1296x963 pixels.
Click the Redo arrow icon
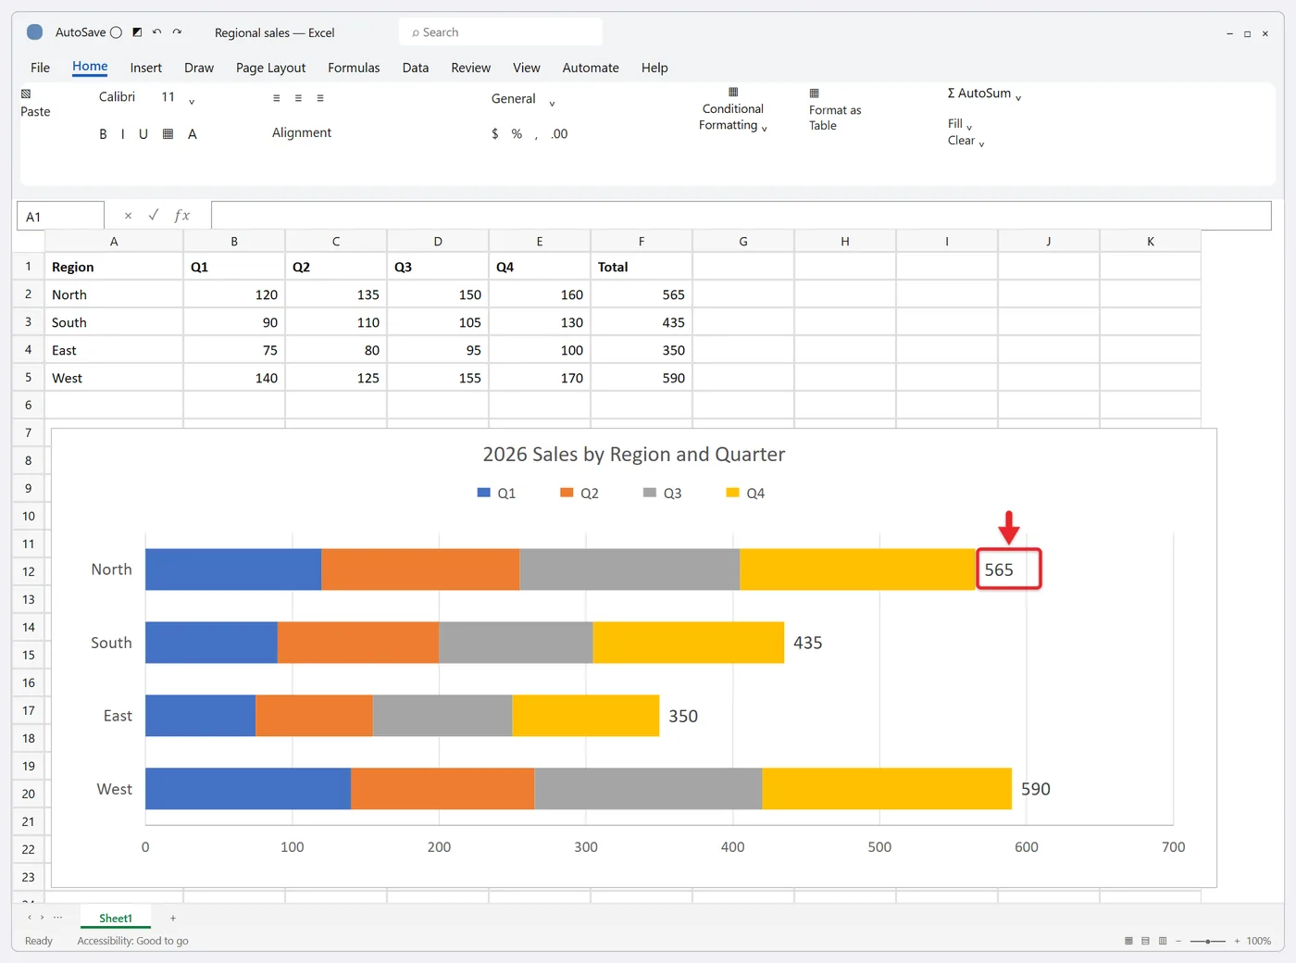(177, 32)
